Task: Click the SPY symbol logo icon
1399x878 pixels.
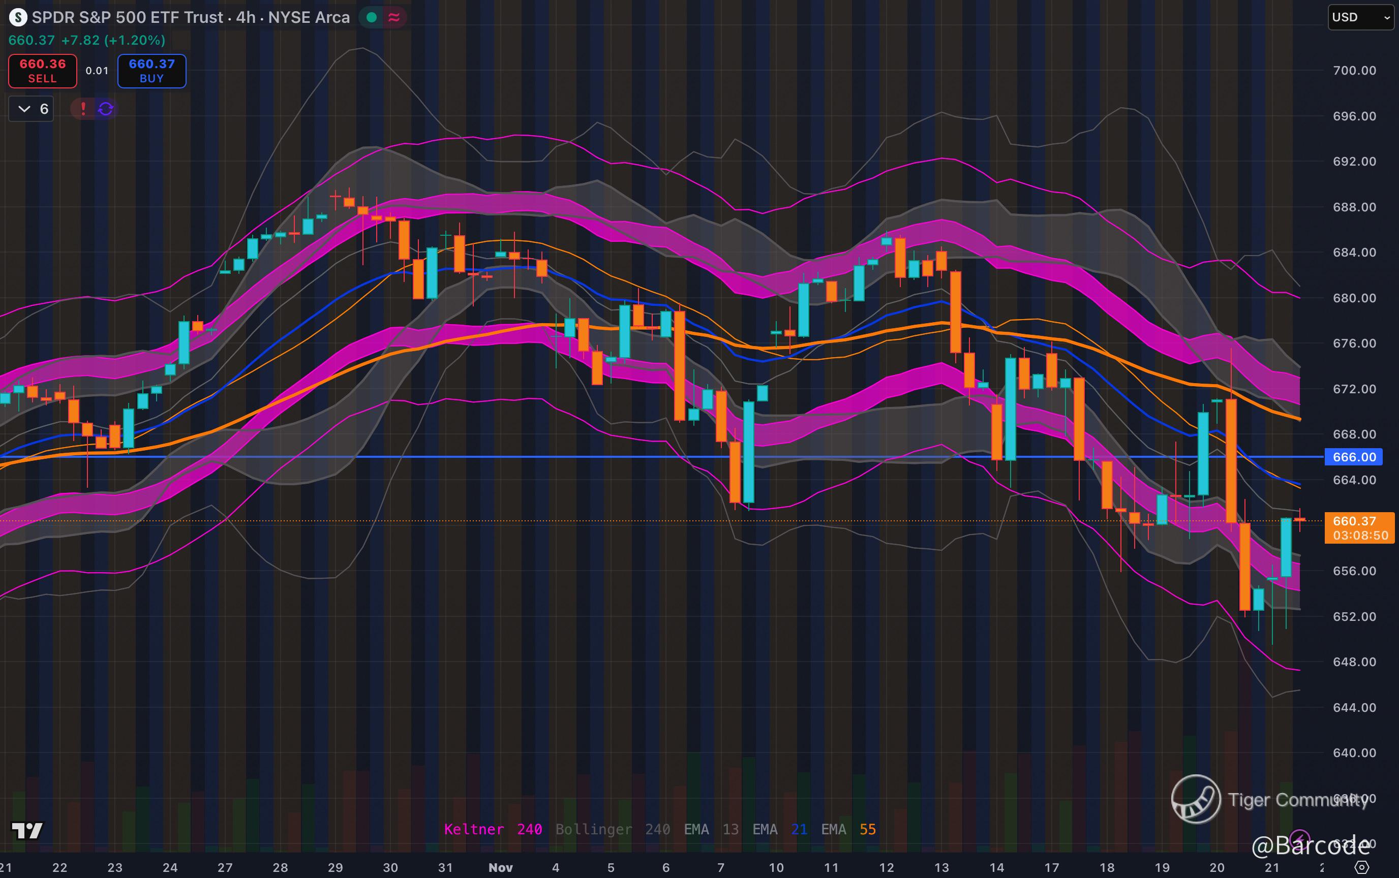Action: coord(18,17)
